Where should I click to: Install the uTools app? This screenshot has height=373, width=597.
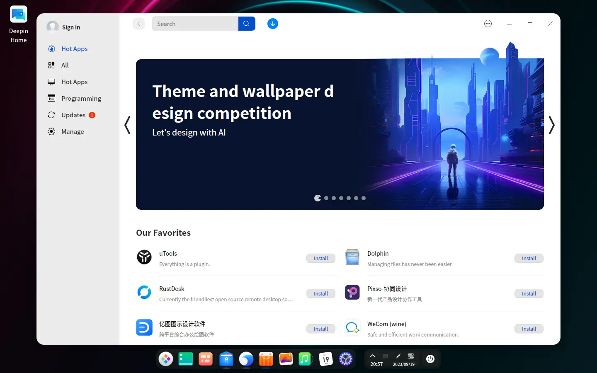pyautogui.click(x=320, y=258)
